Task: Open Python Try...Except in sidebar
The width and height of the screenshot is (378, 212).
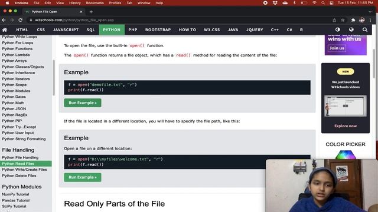Action: point(19,127)
